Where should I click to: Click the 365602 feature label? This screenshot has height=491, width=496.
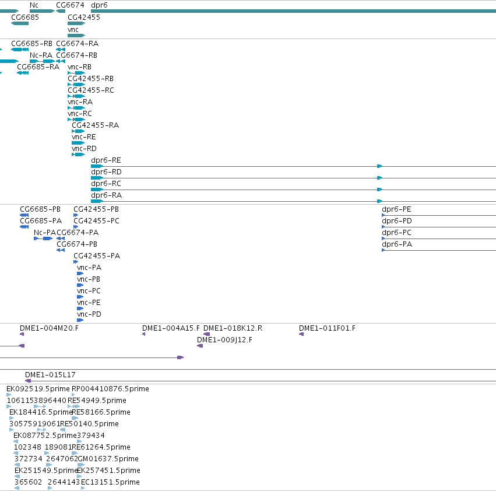(x=28, y=483)
